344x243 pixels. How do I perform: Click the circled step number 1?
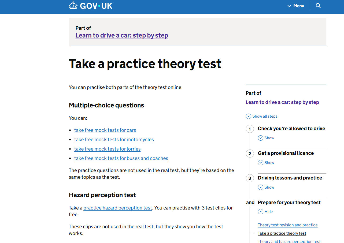click(250, 129)
